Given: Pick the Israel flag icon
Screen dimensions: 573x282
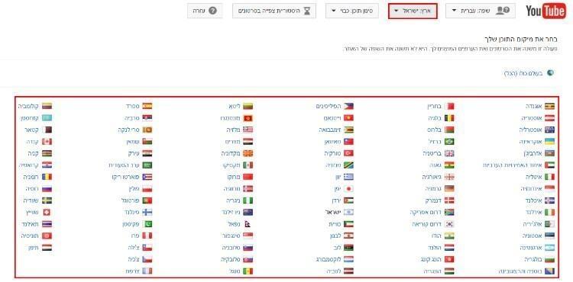Looking at the screenshot, I should pos(348,212).
